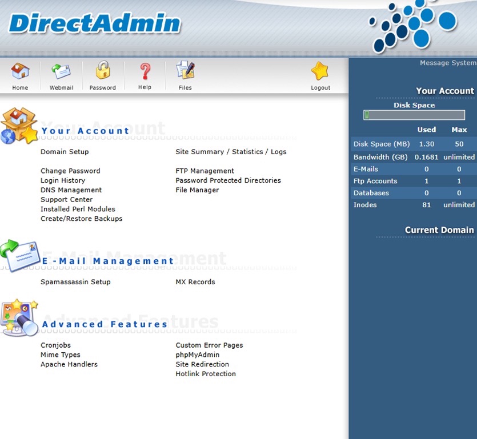
Task: Open Spamassassin Setup
Action: [x=75, y=281]
